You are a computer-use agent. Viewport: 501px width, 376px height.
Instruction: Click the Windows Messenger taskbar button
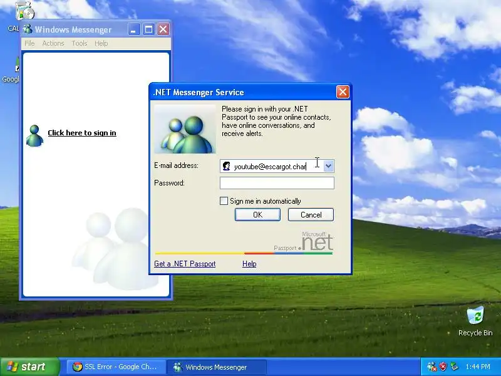[217, 367]
